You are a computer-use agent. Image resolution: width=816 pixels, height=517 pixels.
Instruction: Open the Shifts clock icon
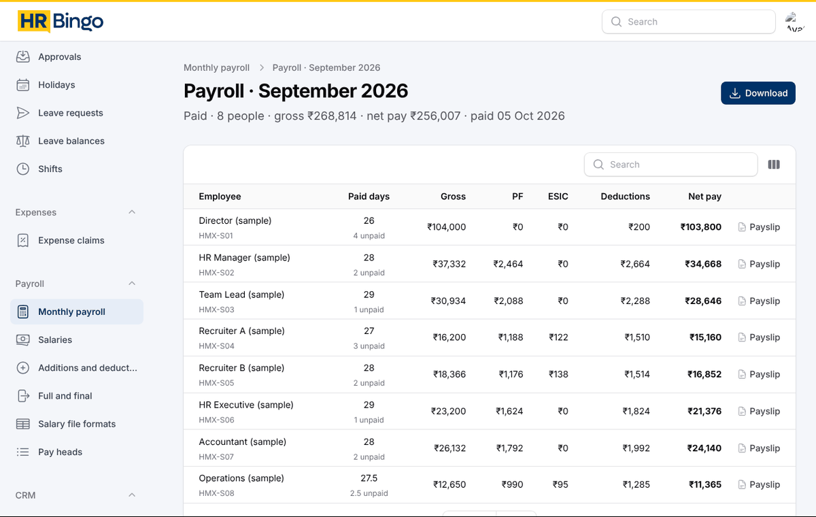tap(23, 169)
